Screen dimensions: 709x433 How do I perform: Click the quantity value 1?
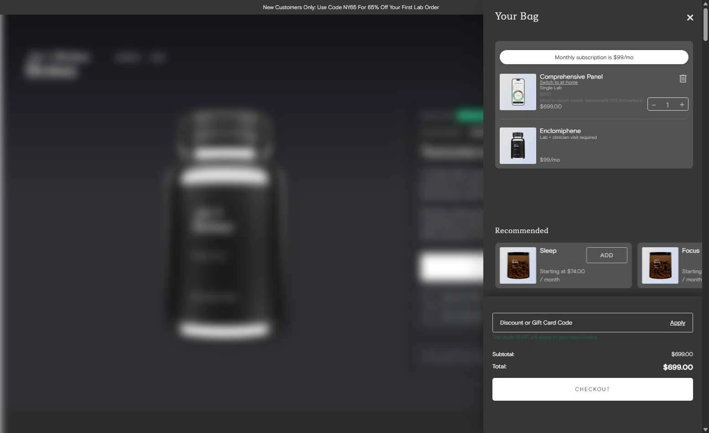pyautogui.click(x=668, y=105)
